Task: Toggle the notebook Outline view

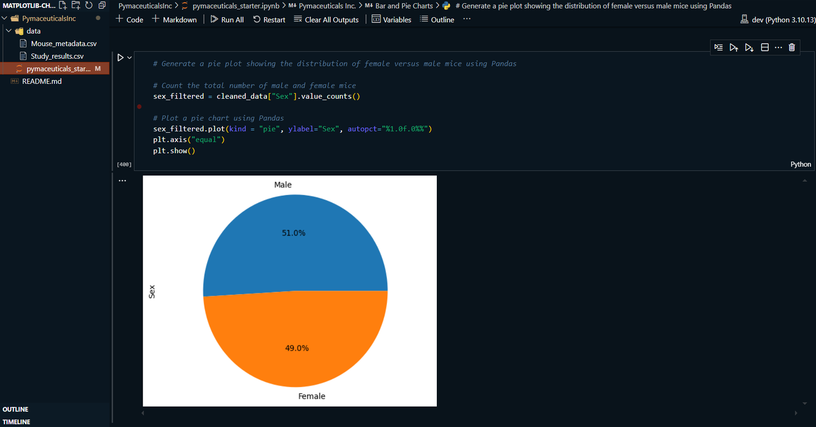Action: [437, 20]
